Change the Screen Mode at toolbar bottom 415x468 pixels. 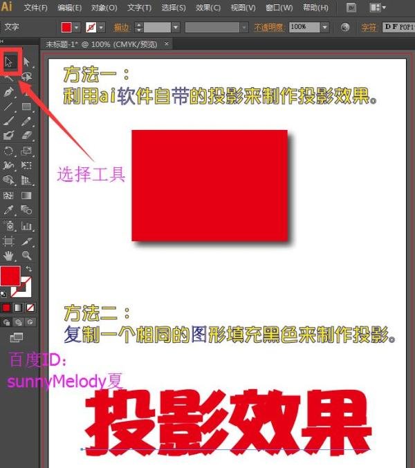click(16, 337)
